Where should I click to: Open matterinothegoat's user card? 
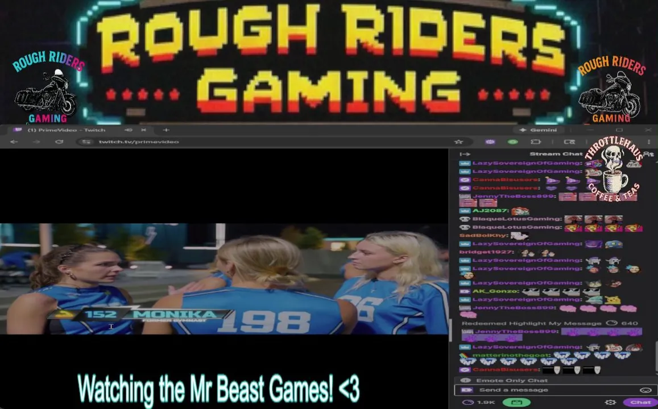coord(510,356)
